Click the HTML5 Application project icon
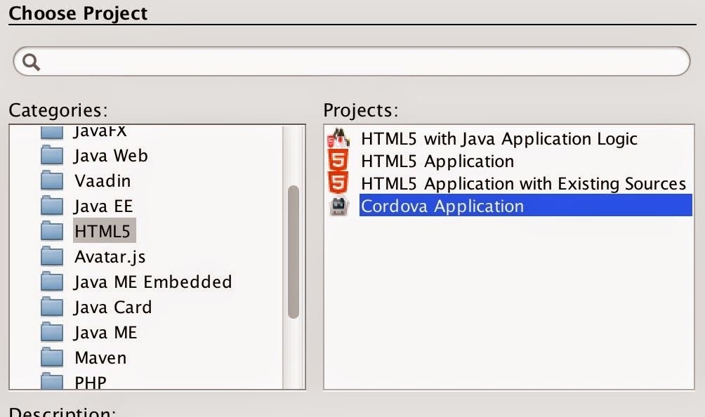 click(x=338, y=161)
